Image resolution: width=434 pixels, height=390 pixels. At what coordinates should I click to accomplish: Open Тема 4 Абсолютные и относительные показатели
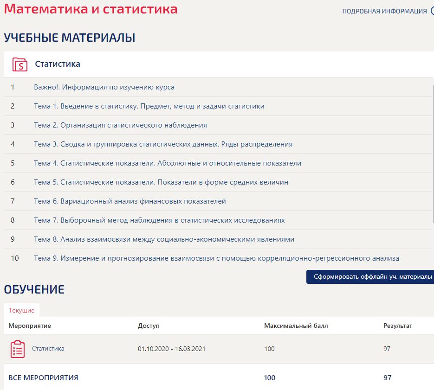pos(167,163)
